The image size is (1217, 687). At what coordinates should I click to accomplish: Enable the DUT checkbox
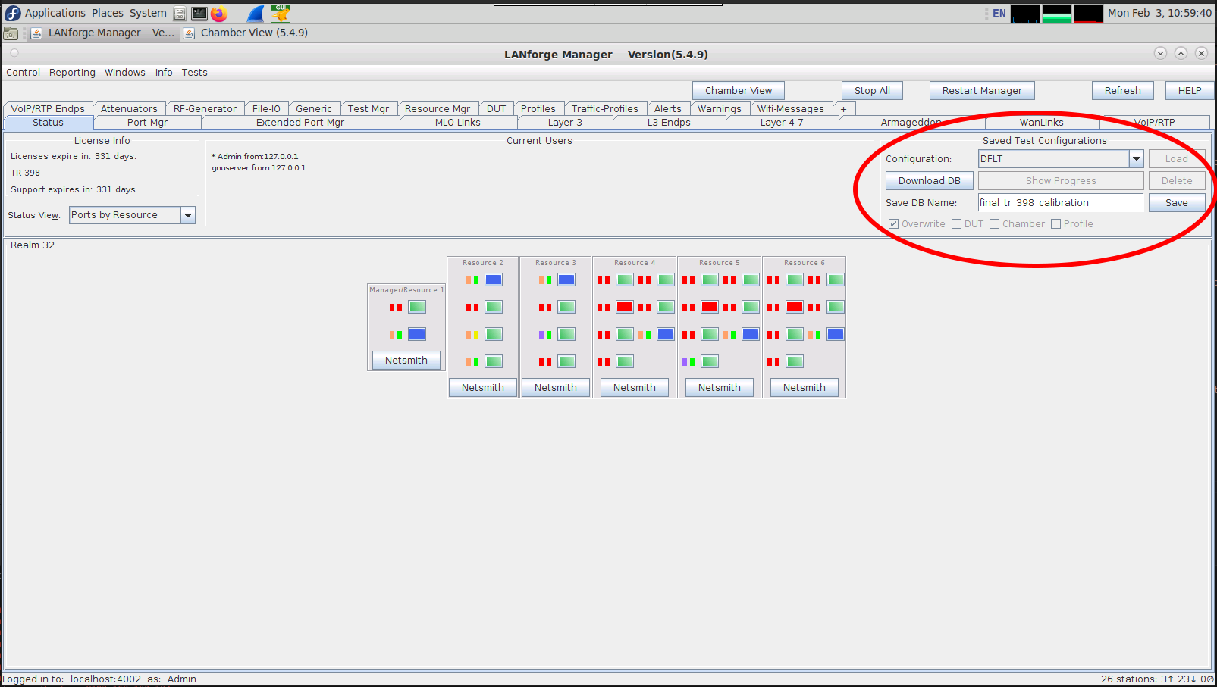(x=957, y=224)
